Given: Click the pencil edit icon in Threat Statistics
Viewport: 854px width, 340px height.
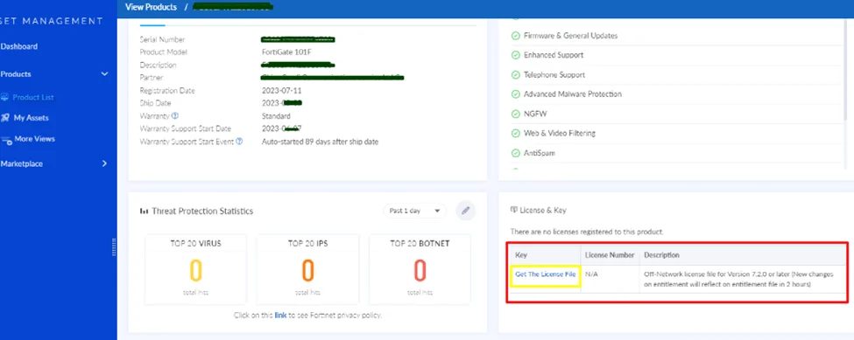Looking at the screenshot, I should coord(465,211).
